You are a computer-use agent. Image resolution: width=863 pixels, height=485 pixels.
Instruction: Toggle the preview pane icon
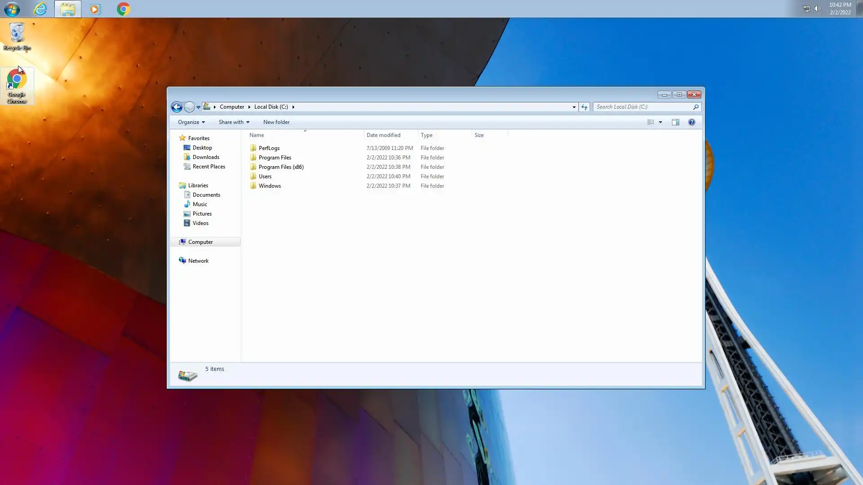click(675, 122)
